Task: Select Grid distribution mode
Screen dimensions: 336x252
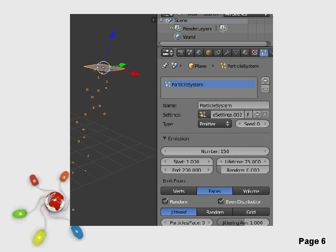Action: [x=251, y=212]
